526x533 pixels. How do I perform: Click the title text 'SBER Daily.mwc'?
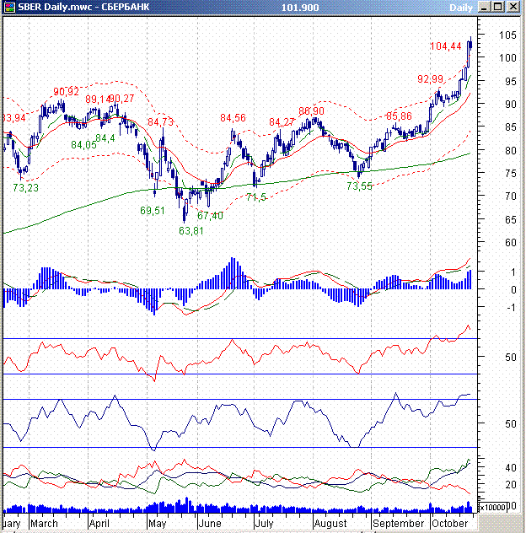(55, 7)
